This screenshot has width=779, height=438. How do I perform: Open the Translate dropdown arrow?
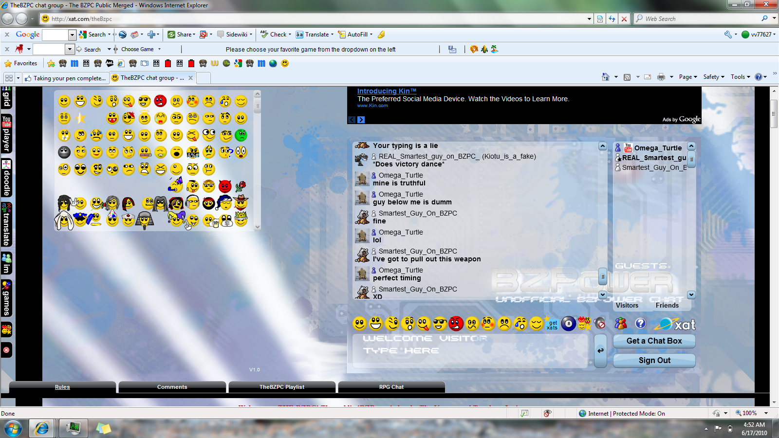[x=332, y=35]
